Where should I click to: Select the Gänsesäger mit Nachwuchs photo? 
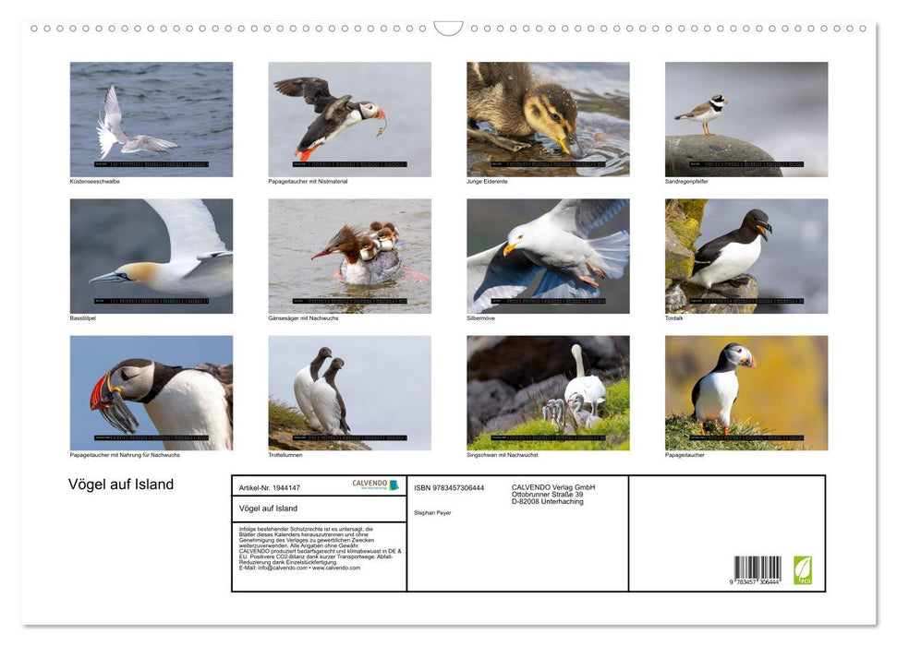coord(349,255)
